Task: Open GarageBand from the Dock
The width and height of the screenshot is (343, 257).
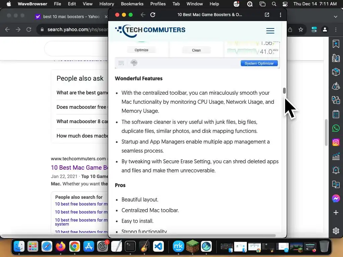Action: pyautogui.click(x=144, y=246)
